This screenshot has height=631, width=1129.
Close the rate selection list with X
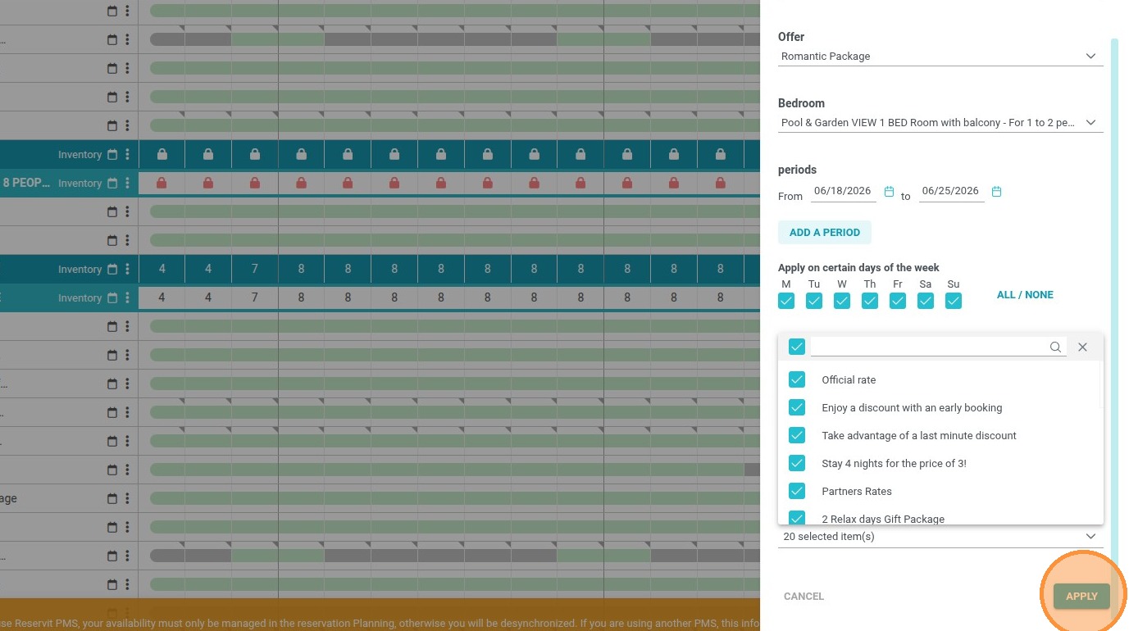(x=1082, y=347)
